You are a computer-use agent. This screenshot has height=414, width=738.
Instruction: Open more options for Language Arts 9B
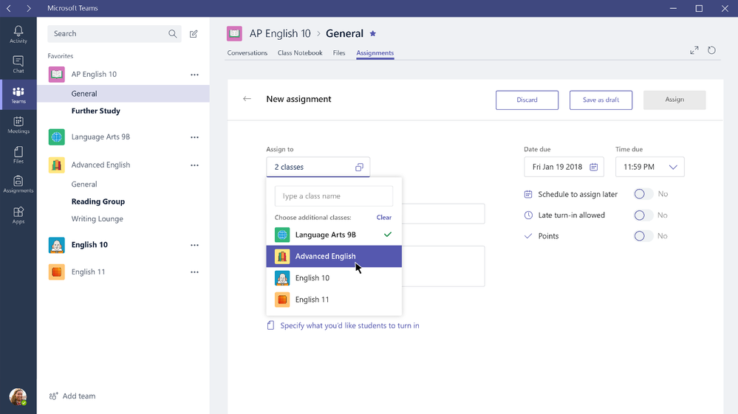click(194, 137)
